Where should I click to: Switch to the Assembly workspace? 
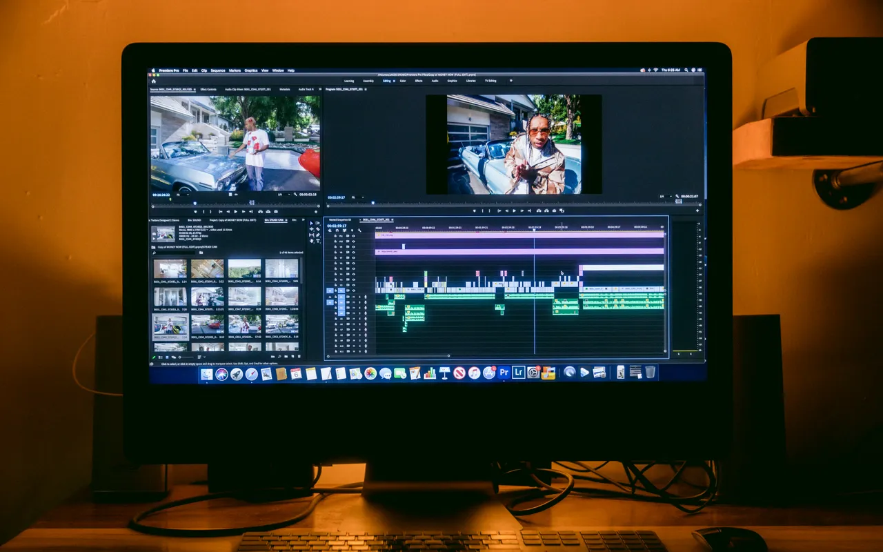tap(368, 81)
